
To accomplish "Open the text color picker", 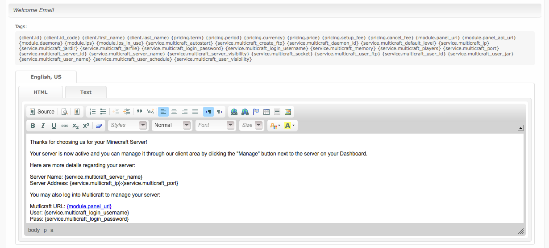I will tap(274, 126).
